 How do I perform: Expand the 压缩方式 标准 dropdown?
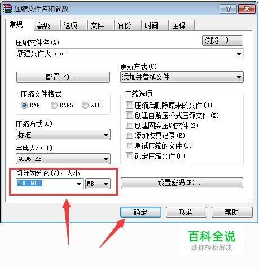pos(63,134)
